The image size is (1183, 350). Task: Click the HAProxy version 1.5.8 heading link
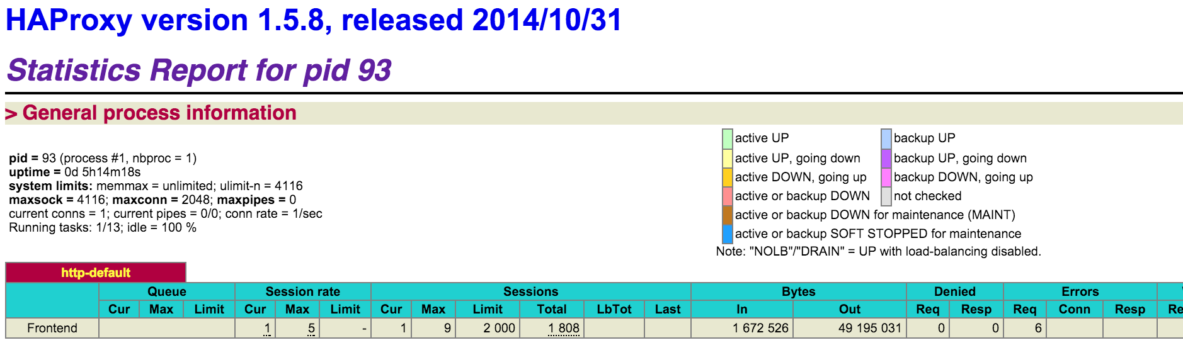(x=314, y=20)
